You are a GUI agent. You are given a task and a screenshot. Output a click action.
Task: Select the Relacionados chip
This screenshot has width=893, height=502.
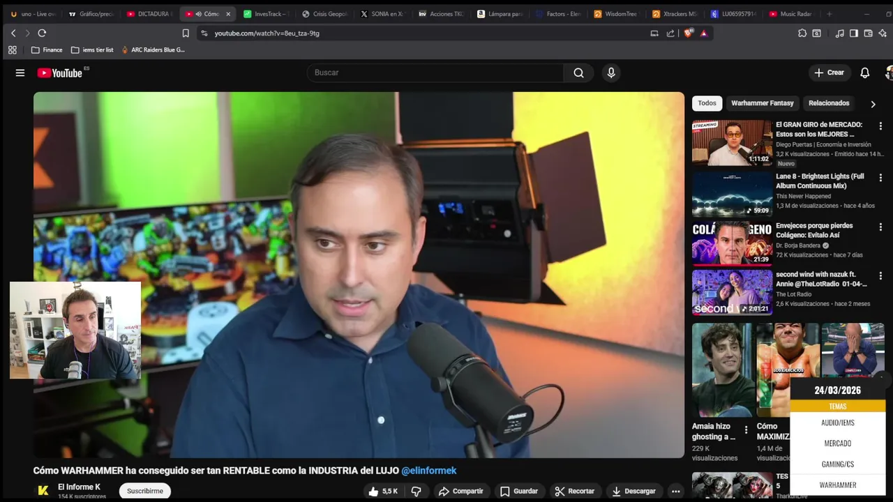[829, 103]
